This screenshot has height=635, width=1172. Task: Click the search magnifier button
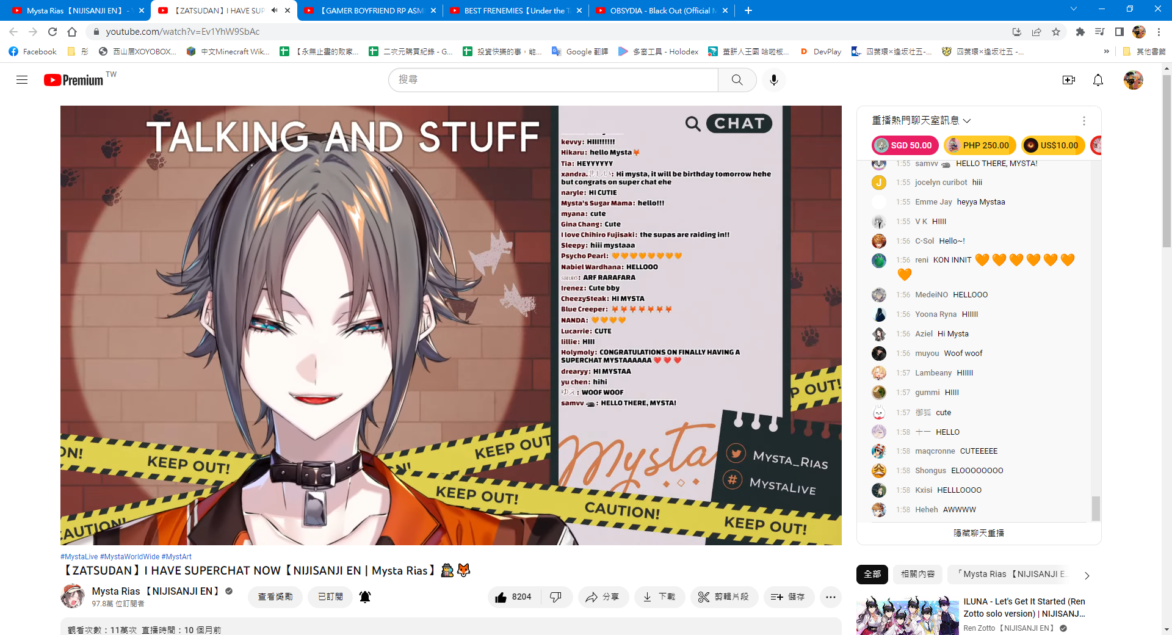pos(737,80)
